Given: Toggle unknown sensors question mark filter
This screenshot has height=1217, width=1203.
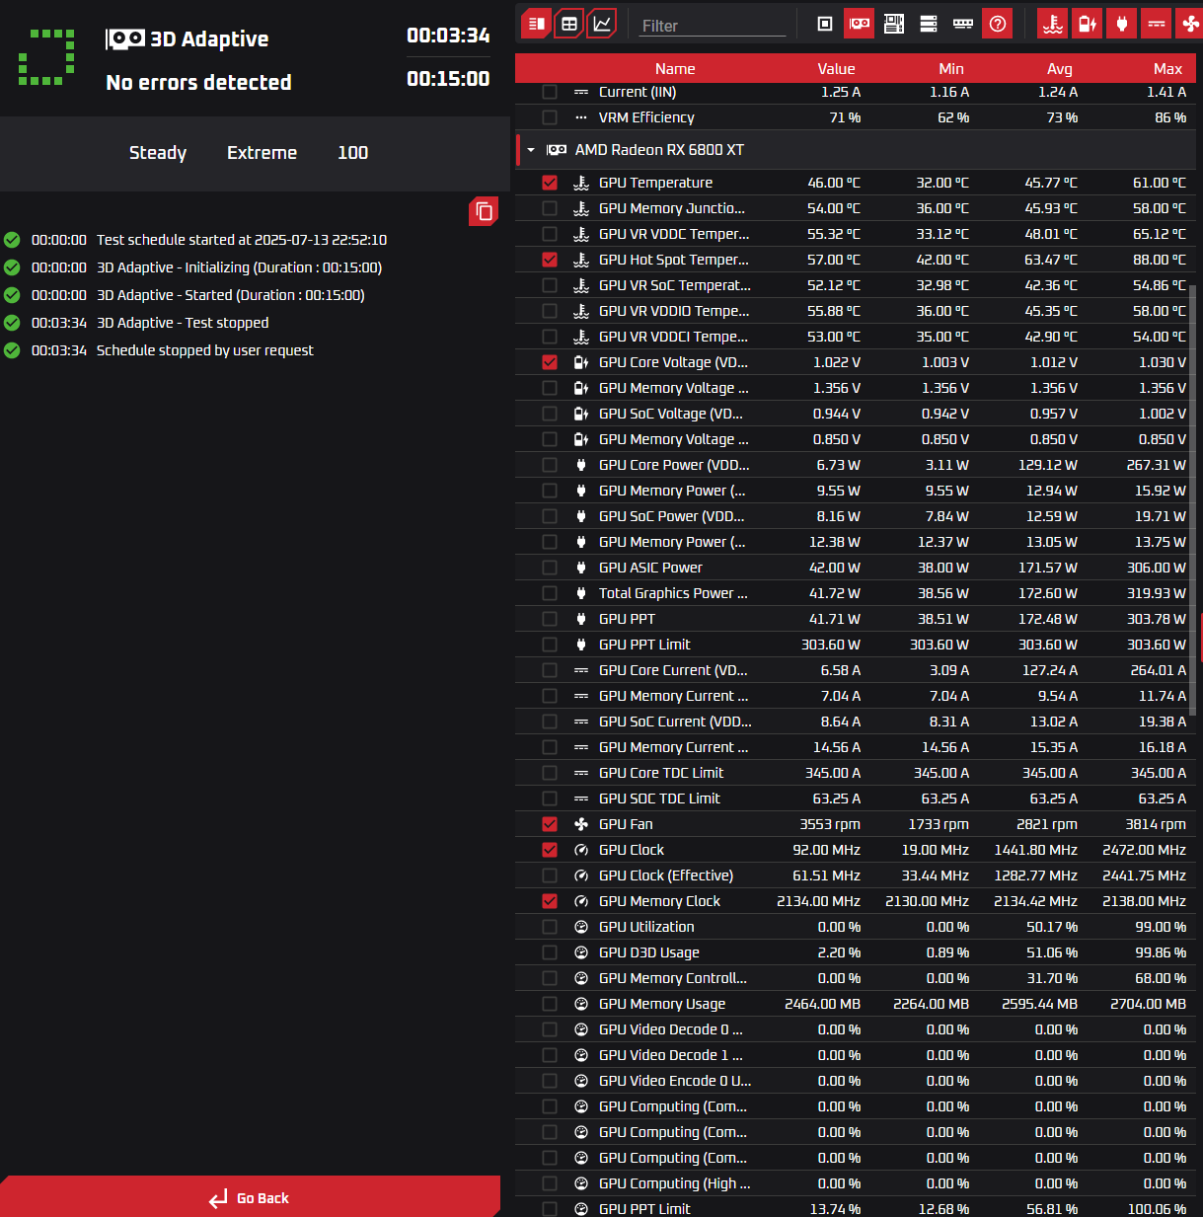Looking at the screenshot, I should [x=998, y=24].
